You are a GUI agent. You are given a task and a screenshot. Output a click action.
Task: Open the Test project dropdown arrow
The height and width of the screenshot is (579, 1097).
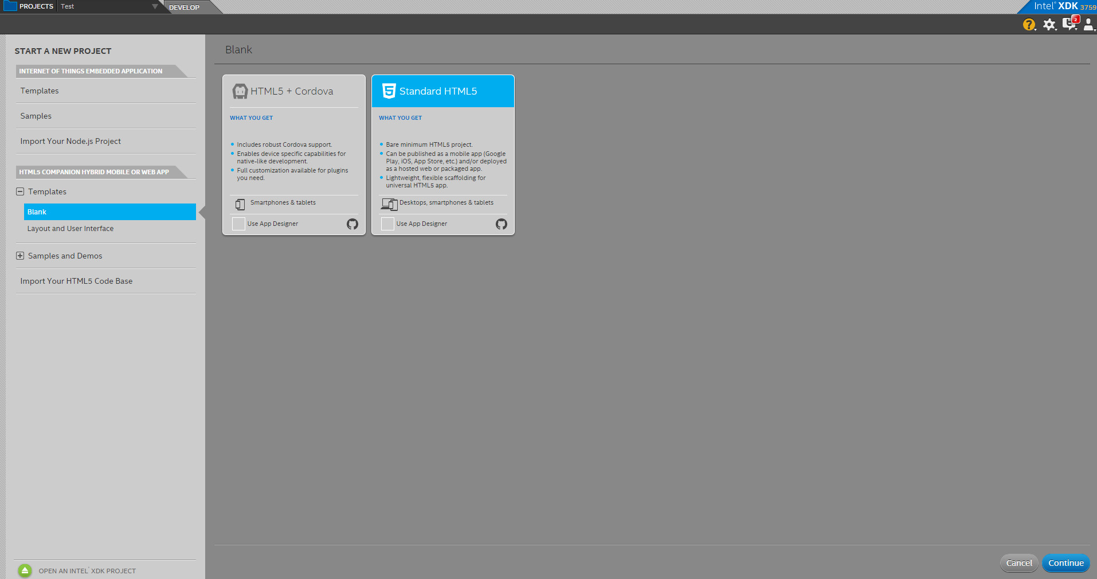tap(155, 6)
